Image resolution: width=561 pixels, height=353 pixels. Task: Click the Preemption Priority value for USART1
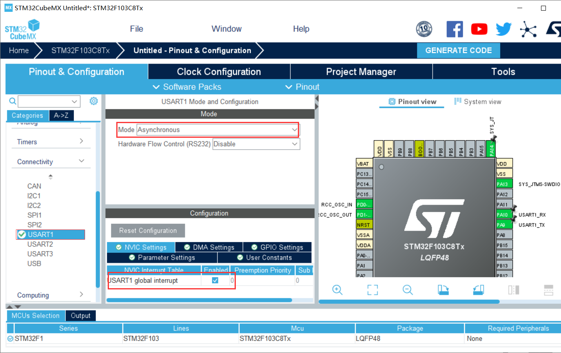pos(262,280)
